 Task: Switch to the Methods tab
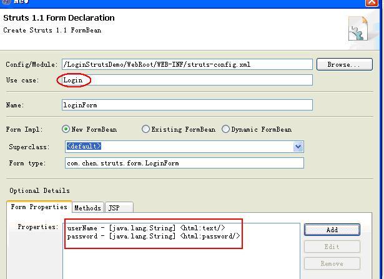point(87,208)
